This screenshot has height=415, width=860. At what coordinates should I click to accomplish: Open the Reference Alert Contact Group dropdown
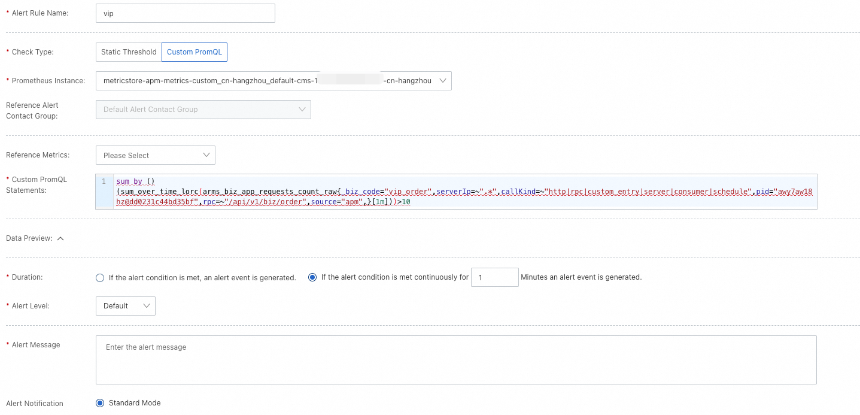pos(203,110)
